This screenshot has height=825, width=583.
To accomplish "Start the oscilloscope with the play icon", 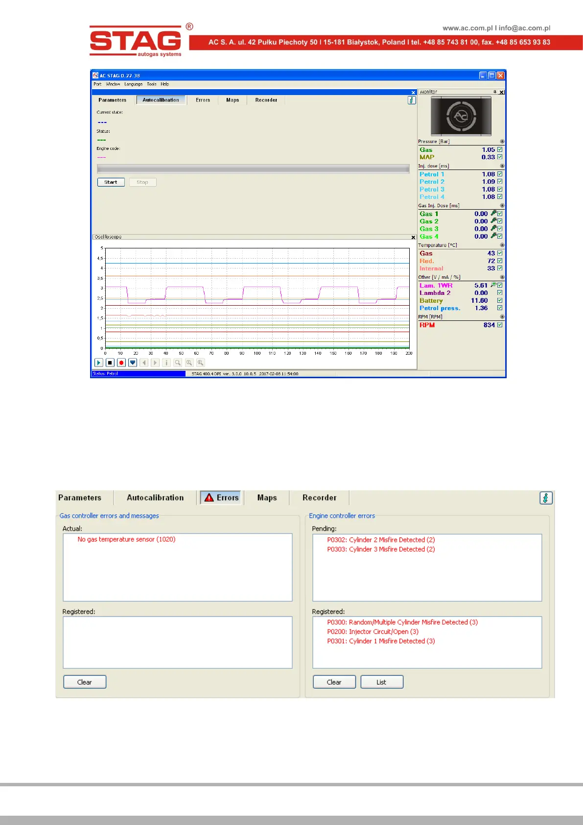I will (98, 363).
